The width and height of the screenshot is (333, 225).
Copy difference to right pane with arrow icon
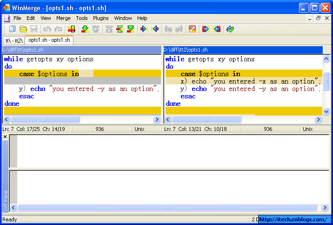pos(144,29)
